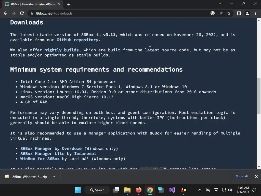Image resolution: width=261 pixels, height=196 pixels.
Task: Switch to Chrome on taskbar
Action: tap(150, 190)
